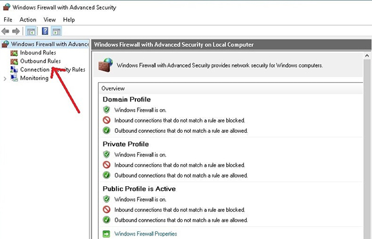The image size is (372, 239).
Task: Open the Windows Firewall Properties link
Action: point(146,234)
